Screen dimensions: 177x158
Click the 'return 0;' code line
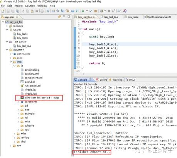pos(97,63)
